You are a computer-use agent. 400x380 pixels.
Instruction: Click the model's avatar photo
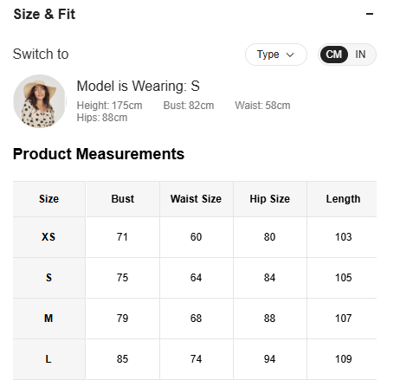tap(40, 101)
